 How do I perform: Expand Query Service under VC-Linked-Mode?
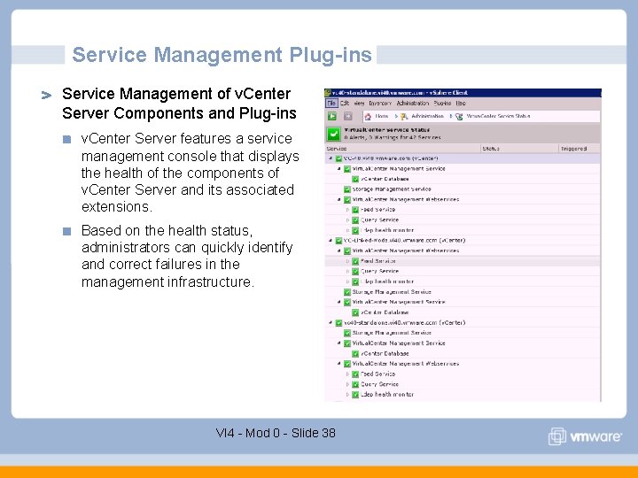(347, 272)
